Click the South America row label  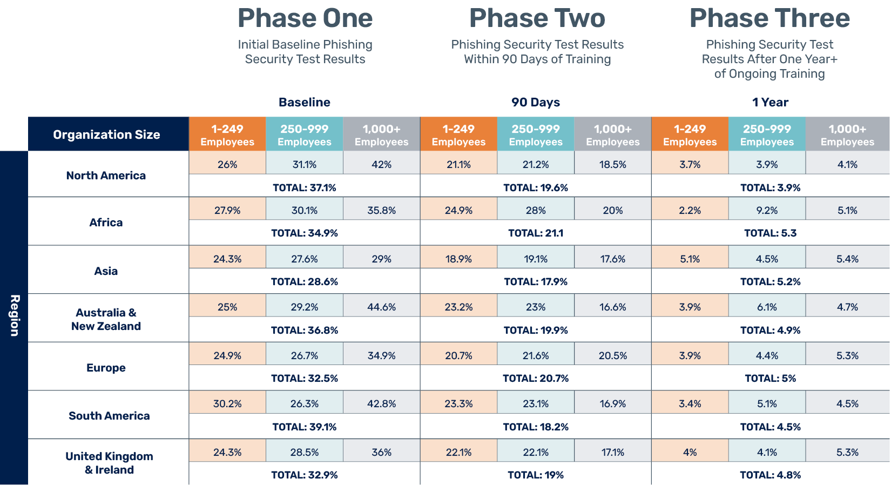(x=109, y=416)
